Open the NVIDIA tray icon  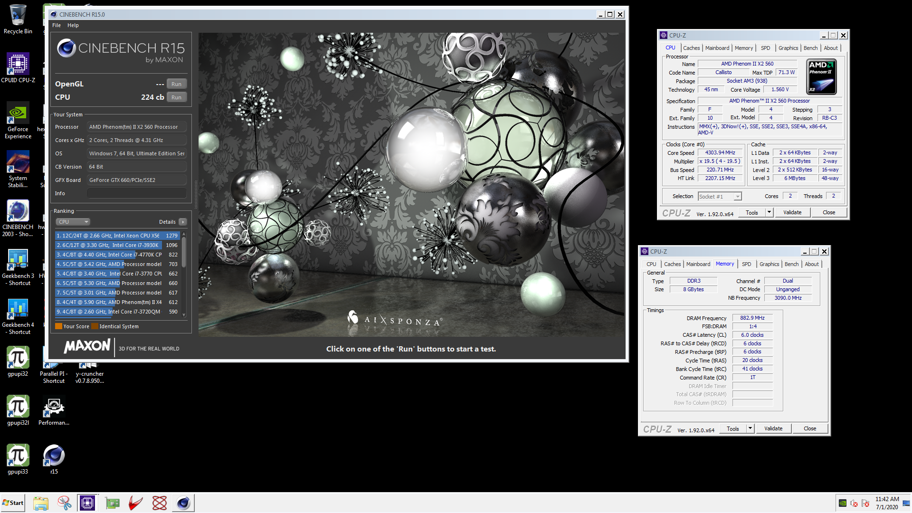coord(843,503)
